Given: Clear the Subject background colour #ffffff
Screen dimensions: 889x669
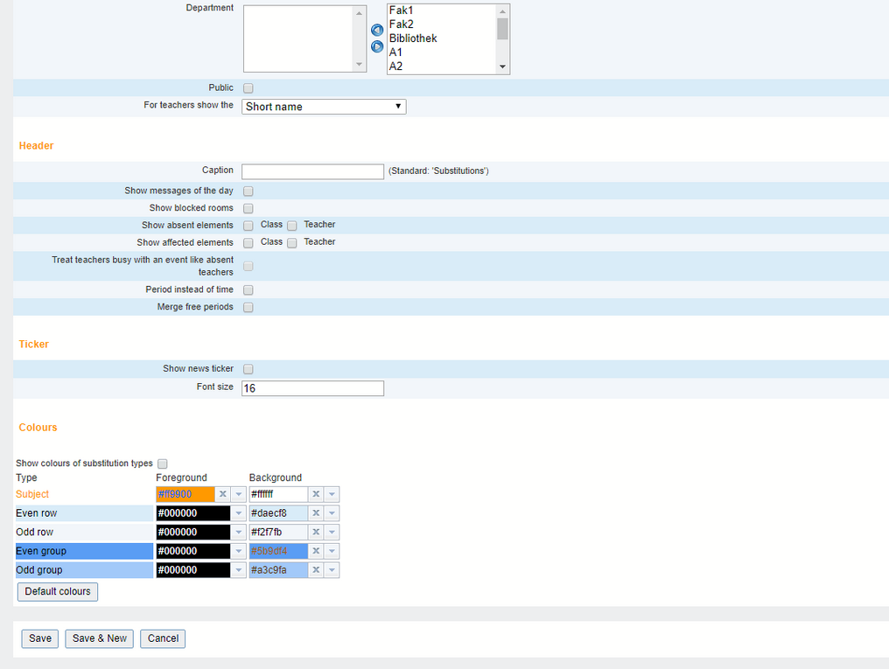Looking at the screenshot, I should (x=316, y=494).
